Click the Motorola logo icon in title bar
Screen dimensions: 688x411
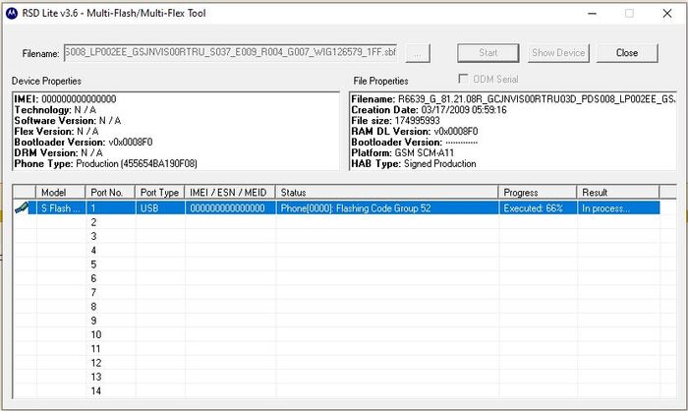(12, 13)
